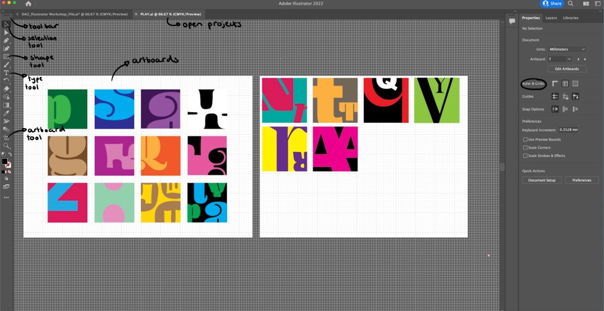Go to next artboard arrow
The width and height of the screenshot is (604, 311).
585,59
